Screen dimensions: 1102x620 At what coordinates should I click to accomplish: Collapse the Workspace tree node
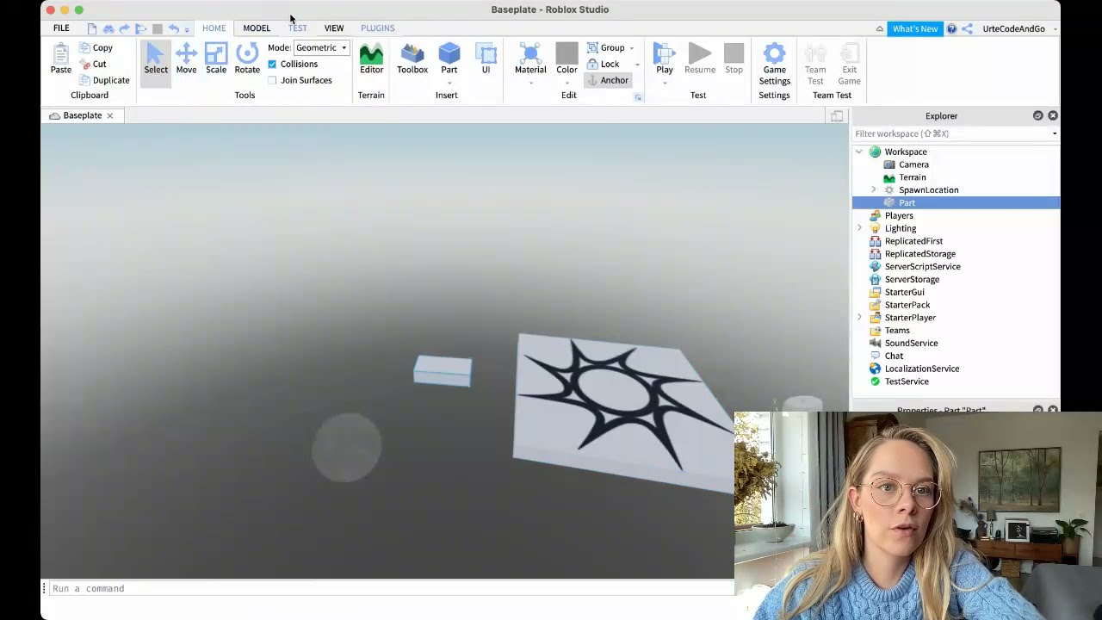click(x=858, y=152)
